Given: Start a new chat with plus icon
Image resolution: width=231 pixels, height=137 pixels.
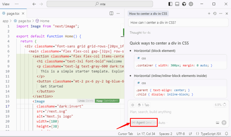Looking at the screenshot, I should coord(209,14).
